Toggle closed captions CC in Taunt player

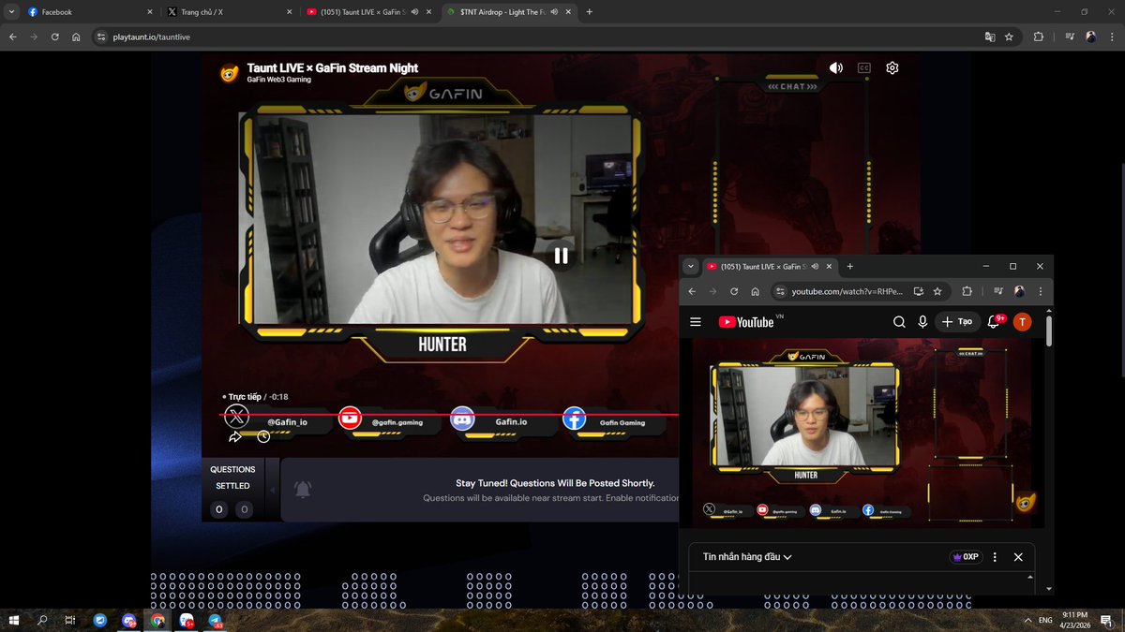864,68
